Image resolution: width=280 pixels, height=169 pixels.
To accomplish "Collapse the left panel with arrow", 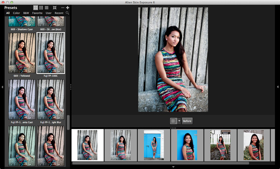I will 2,87.
